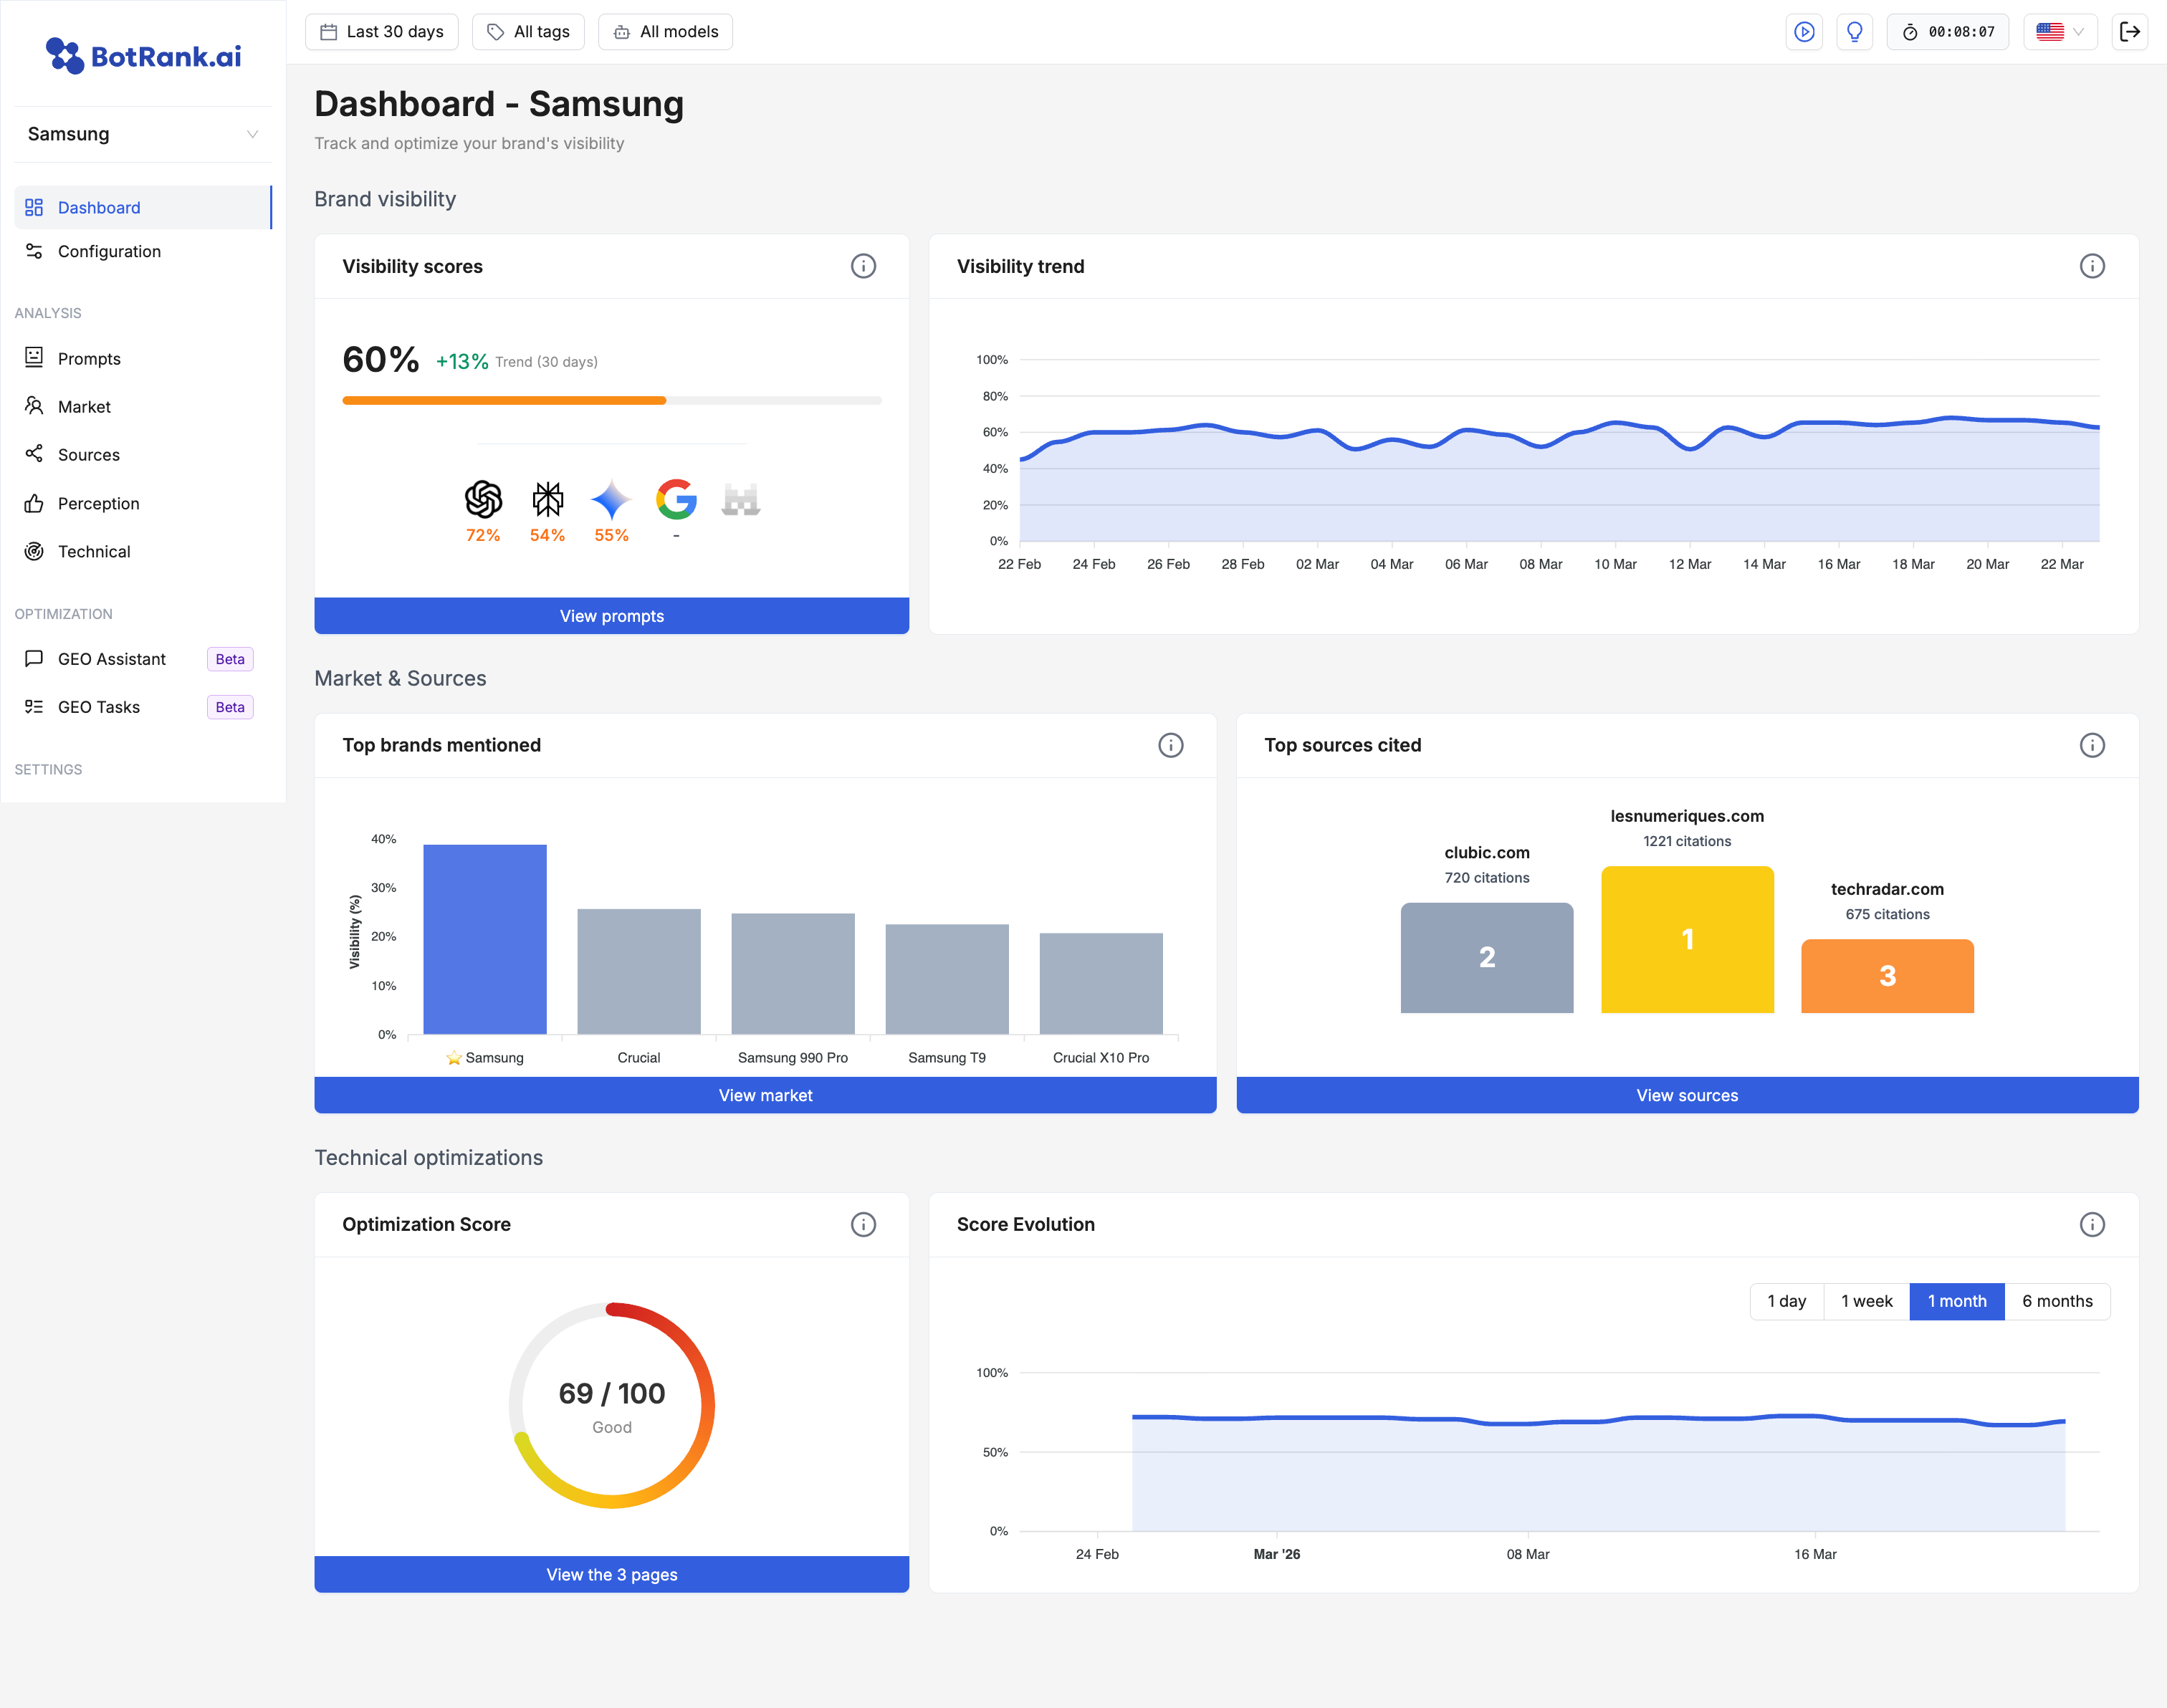Click the play tutorial icon in top bar
Screen dimensions: 2167x1708
1803,32
